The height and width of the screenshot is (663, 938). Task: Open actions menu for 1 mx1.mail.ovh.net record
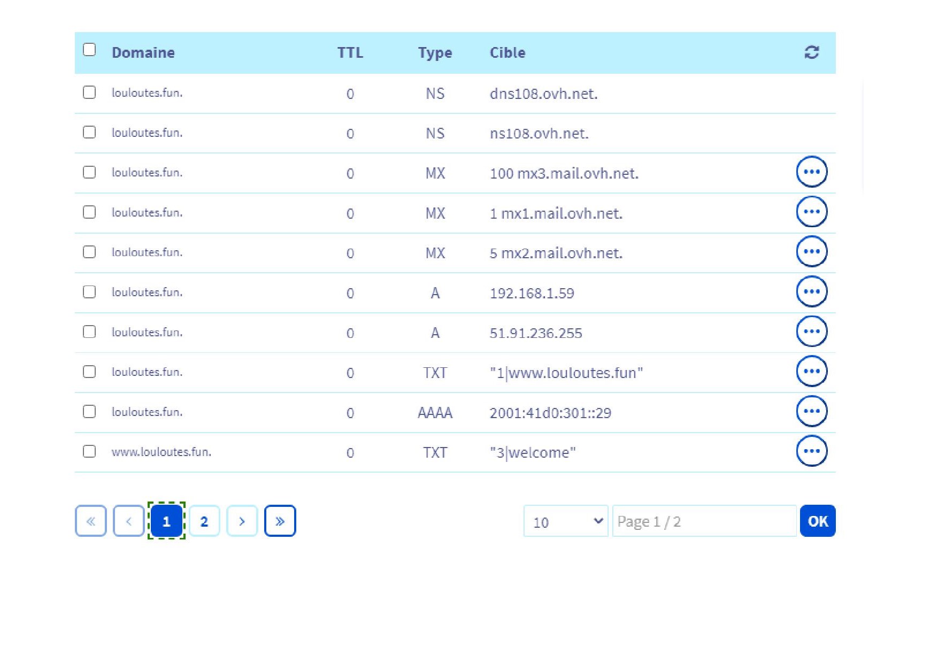click(x=811, y=212)
